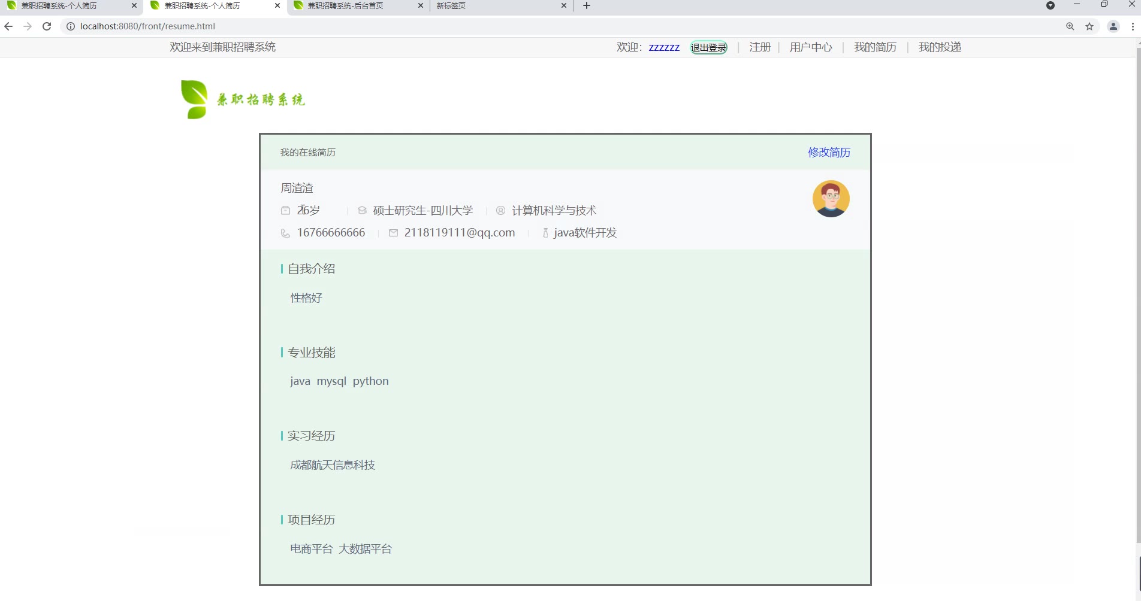View site info icon in address bar
The width and height of the screenshot is (1141, 601).
(x=70, y=26)
